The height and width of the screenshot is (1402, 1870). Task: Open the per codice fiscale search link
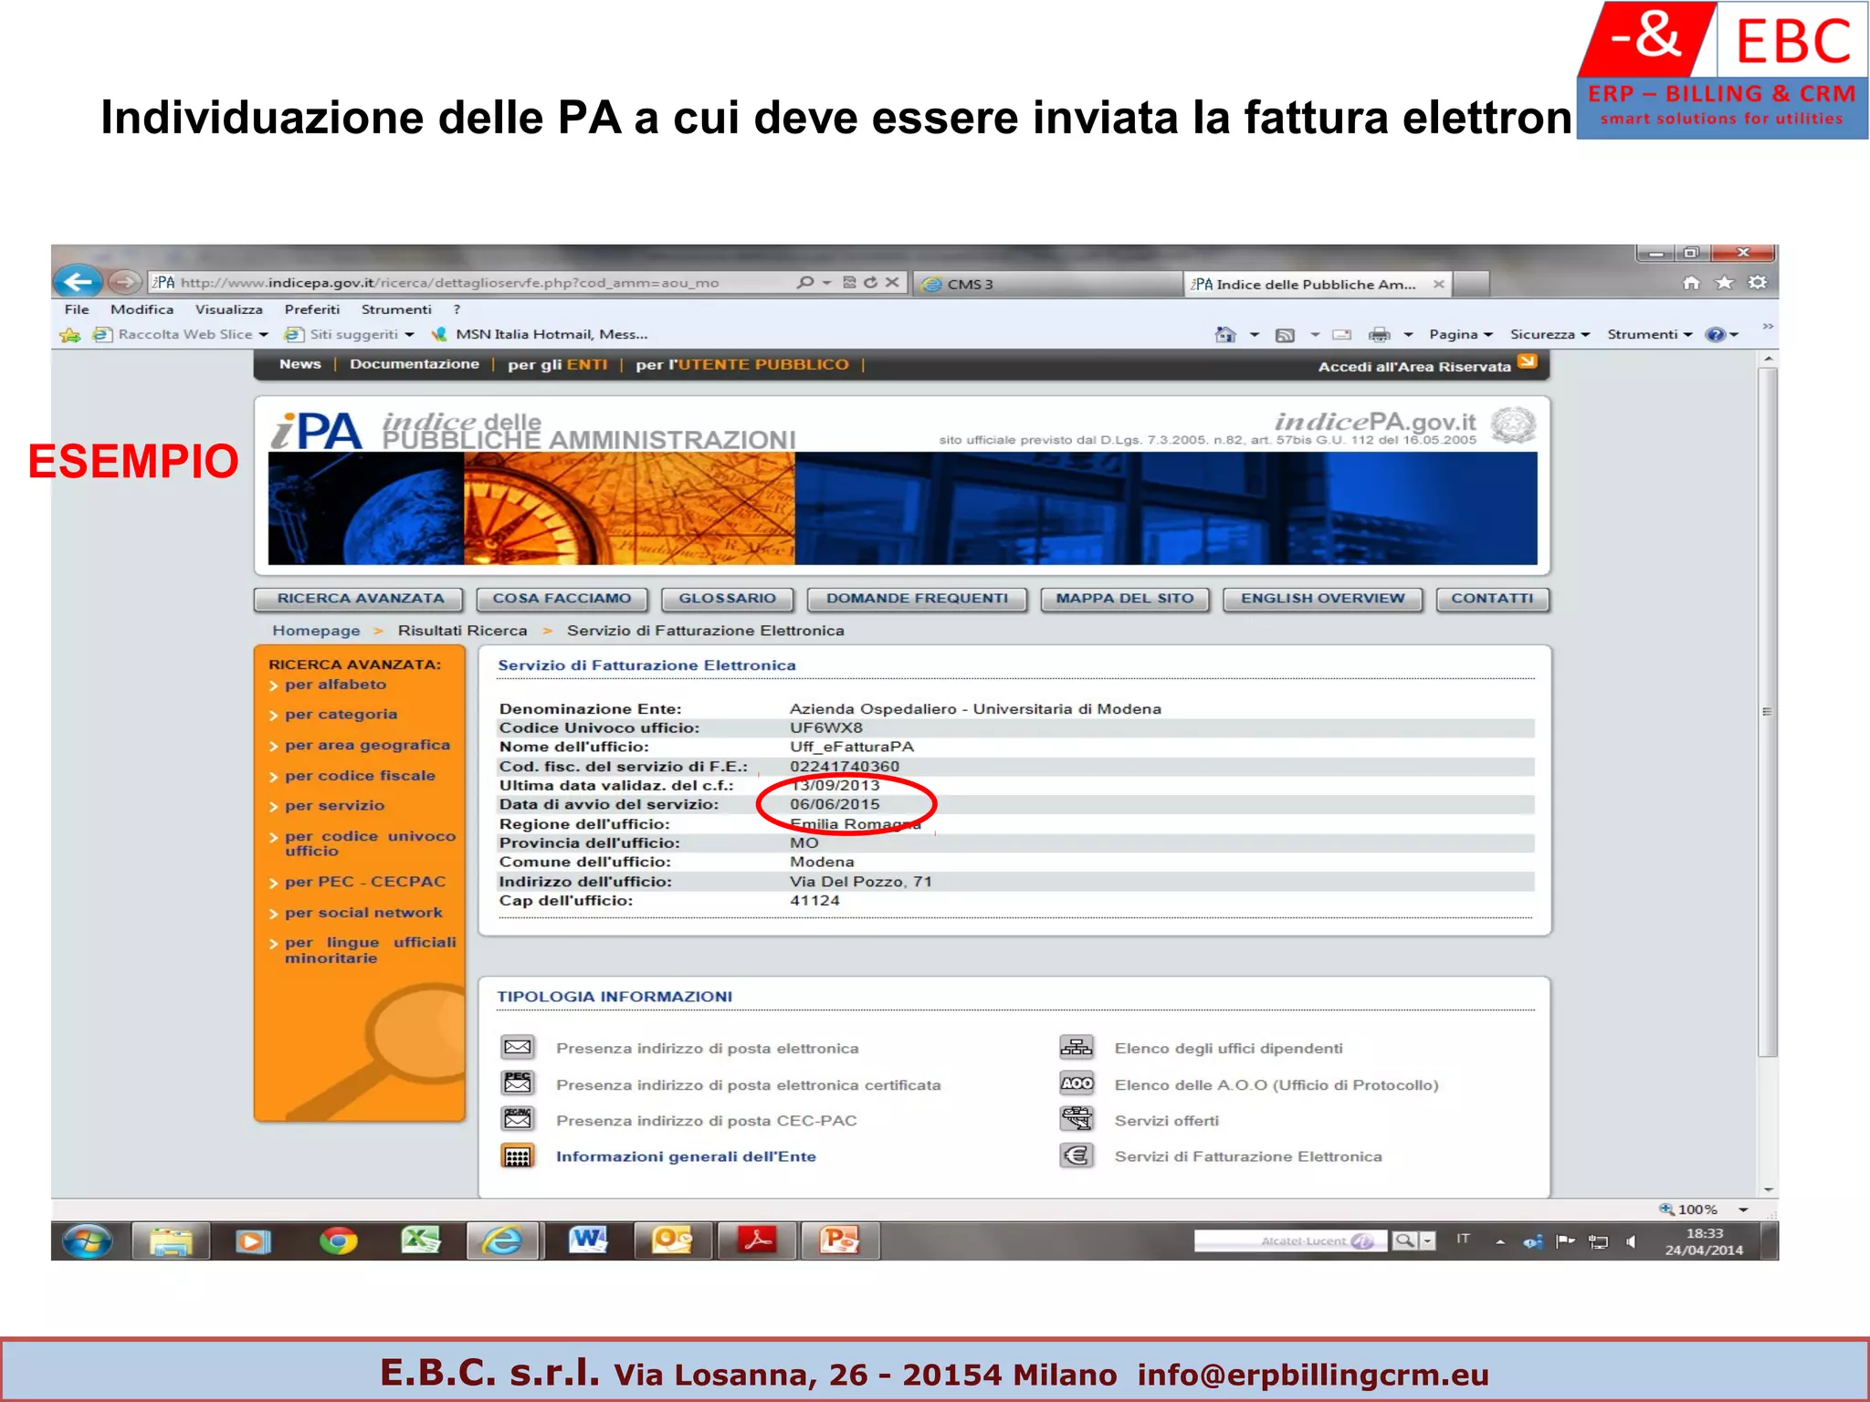pyautogui.click(x=360, y=776)
